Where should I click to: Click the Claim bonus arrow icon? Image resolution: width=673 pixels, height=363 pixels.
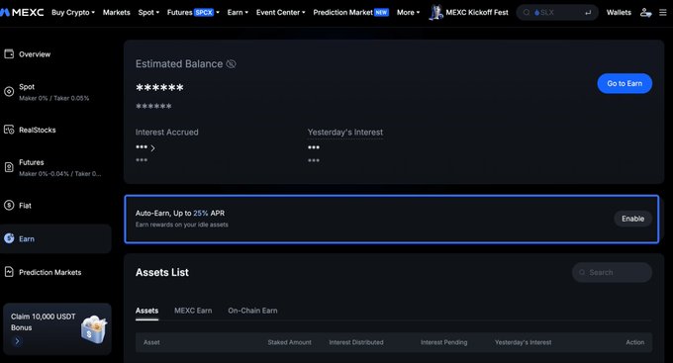17,341
